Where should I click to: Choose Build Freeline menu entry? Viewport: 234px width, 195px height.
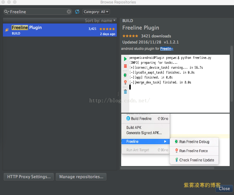[x=146, y=119]
